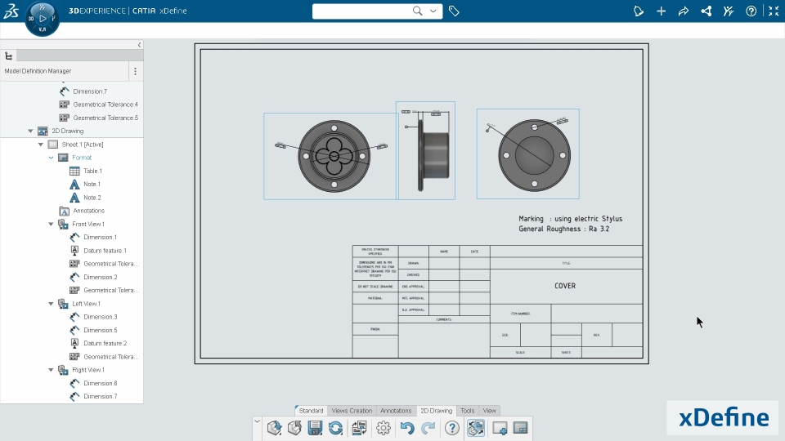
Task: Click the tree view tab icon in the side panel
Action: click(8, 56)
